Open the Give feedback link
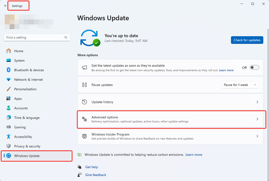 (x=96, y=175)
